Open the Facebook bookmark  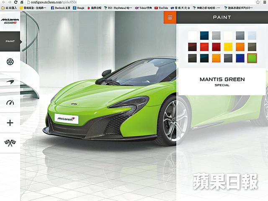point(61,8)
